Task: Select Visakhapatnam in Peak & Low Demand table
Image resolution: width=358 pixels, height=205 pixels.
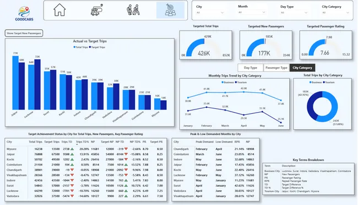Action: click(183, 196)
